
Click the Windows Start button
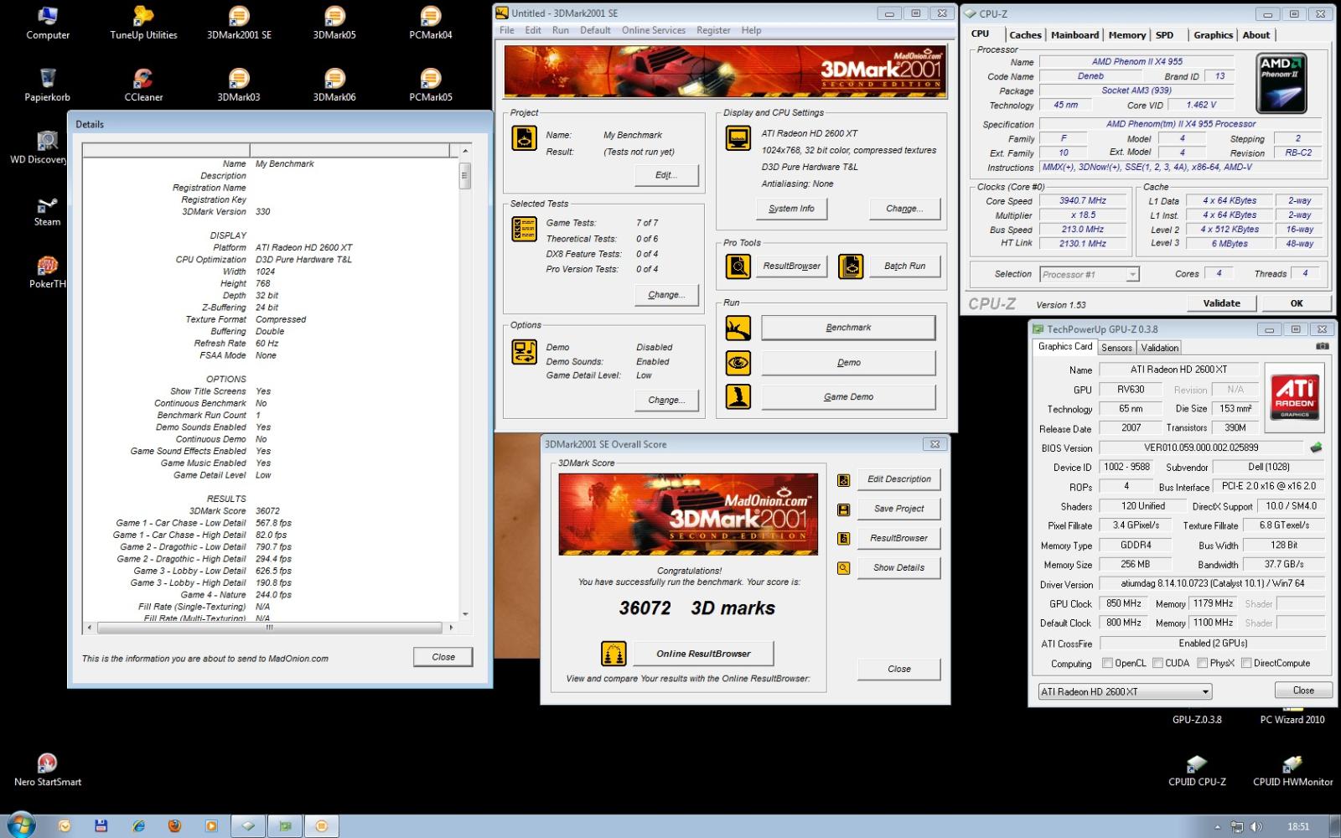click(x=21, y=825)
